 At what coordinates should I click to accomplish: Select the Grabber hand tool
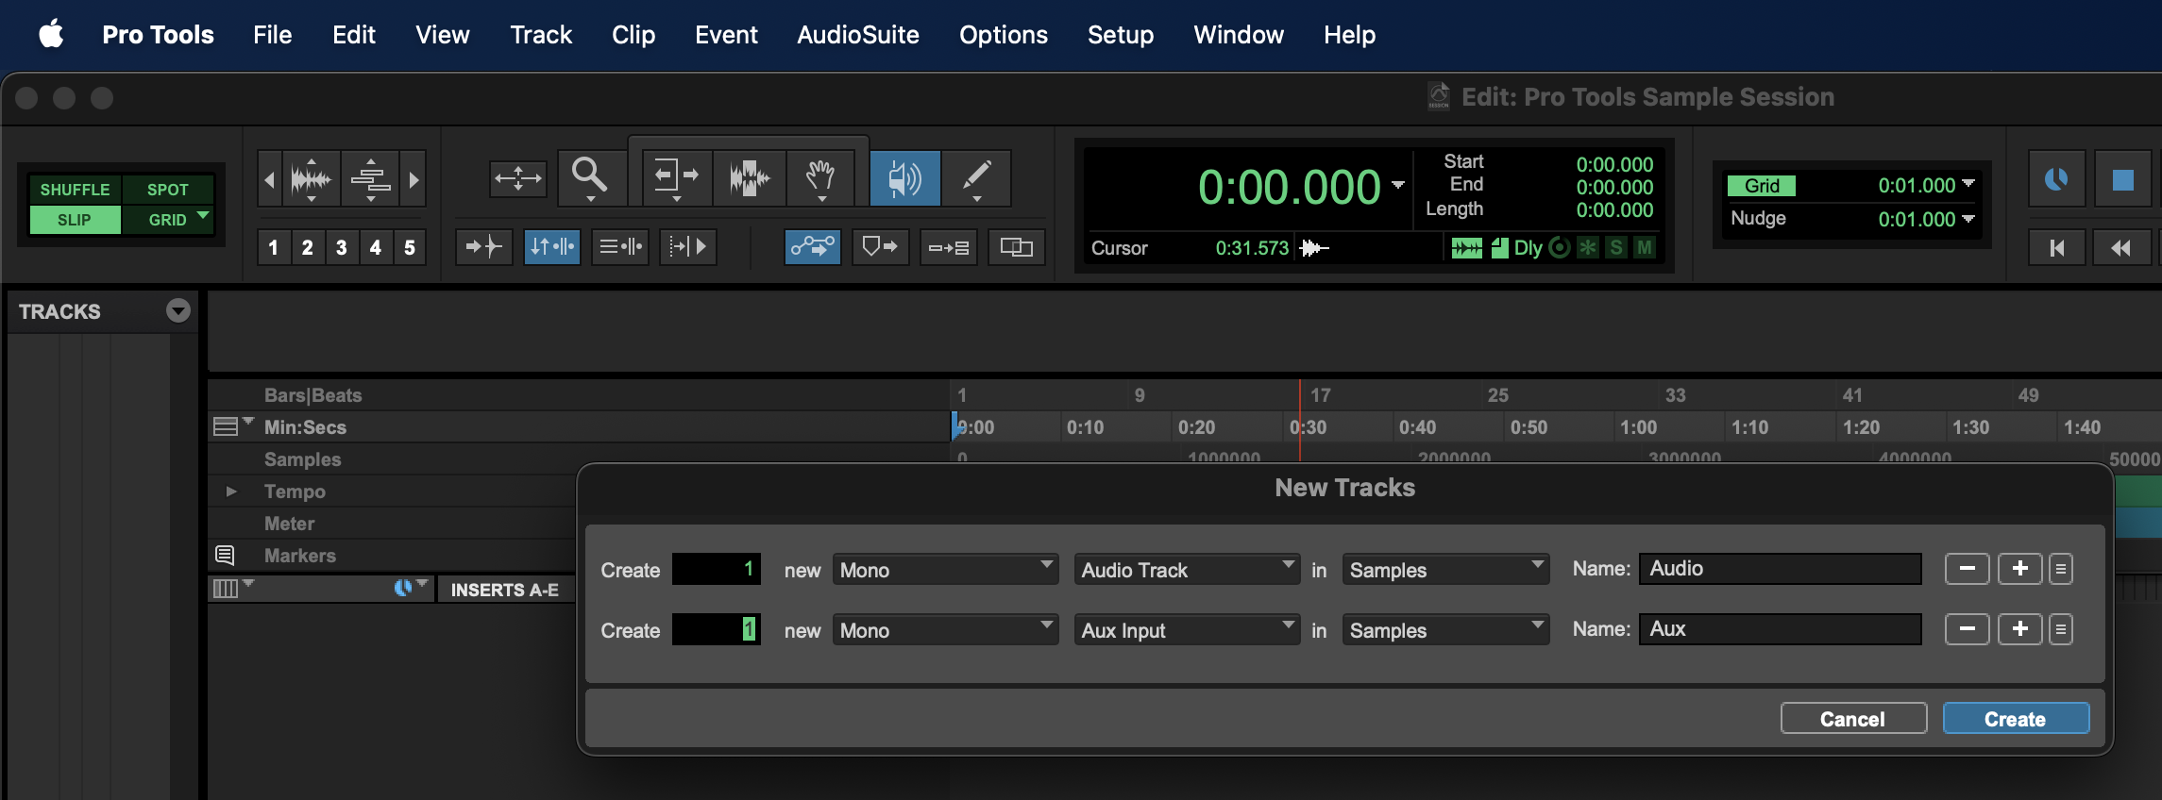tap(820, 176)
